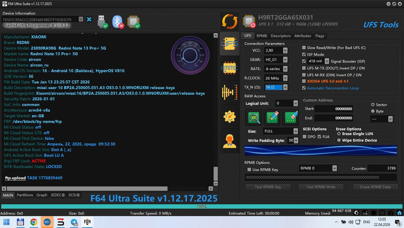Click the refresh arrows icon in status bar
The image size is (404, 228).
point(356,213)
